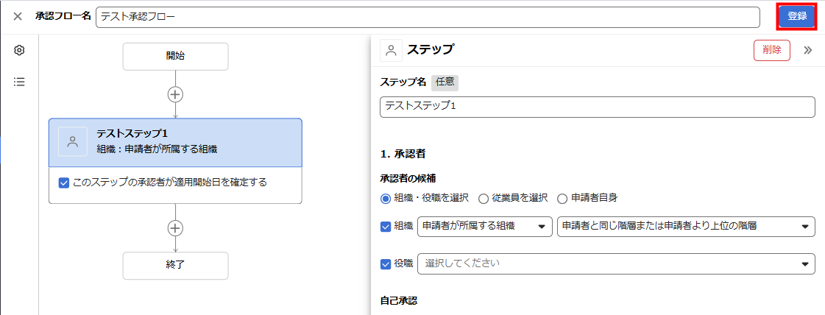Expand the 申請者と同じ階層または申請者より上位の階層 dropdown
The width and height of the screenshot is (825, 315).
(x=686, y=227)
